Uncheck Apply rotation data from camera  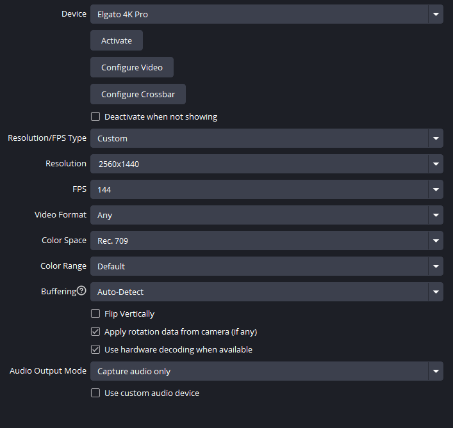pyautogui.click(x=95, y=332)
